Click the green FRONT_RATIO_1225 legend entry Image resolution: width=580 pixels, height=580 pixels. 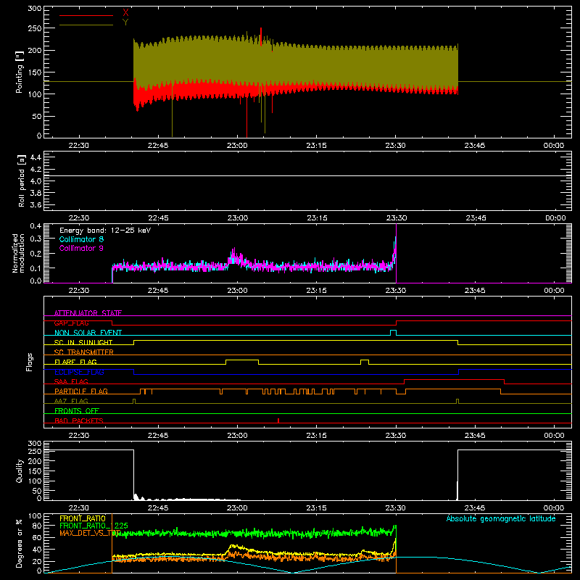94,526
